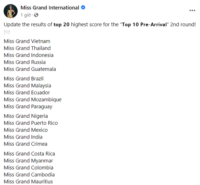Open the three-dot post options menu
This screenshot has height=185, width=200.
[192, 11]
